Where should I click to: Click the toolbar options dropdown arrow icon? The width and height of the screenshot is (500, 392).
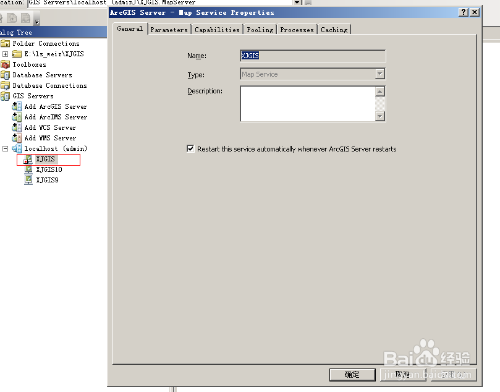(x=37, y=22)
